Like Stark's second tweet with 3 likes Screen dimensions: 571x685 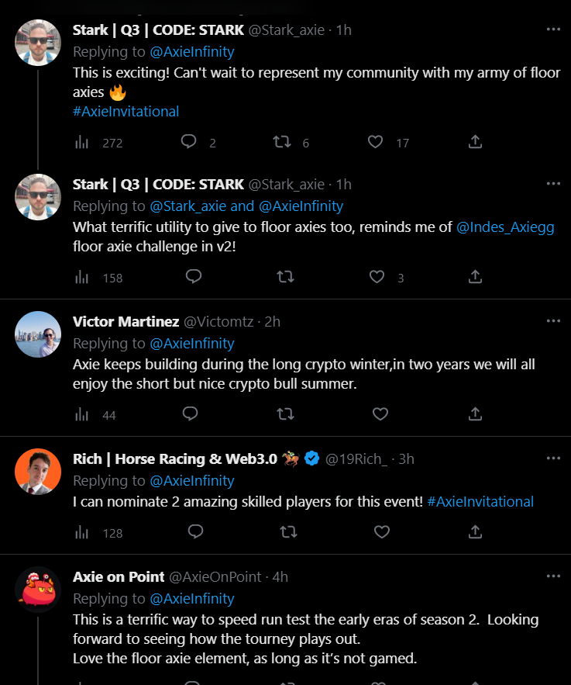point(377,276)
